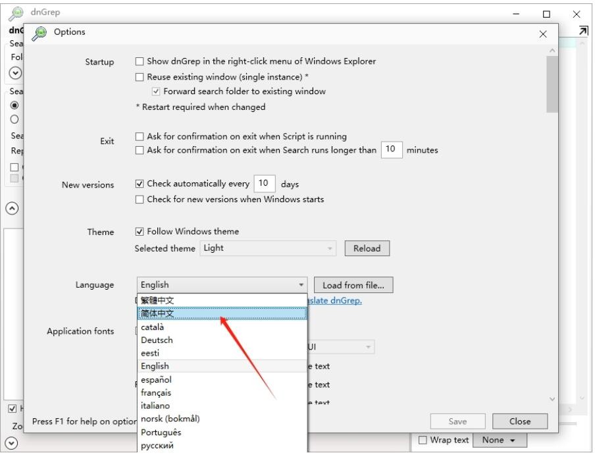Viewport: 595px width, 455px height.
Task: Choose norsk (bokmål) from language list
Action: pyautogui.click(x=222, y=419)
